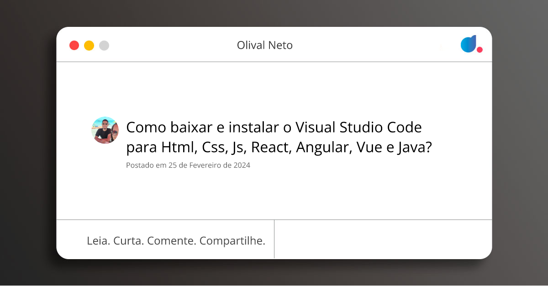The image size is (548, 286).
Task: Open the 'Compartilhe' link in the footer
Action: point(233,240)
